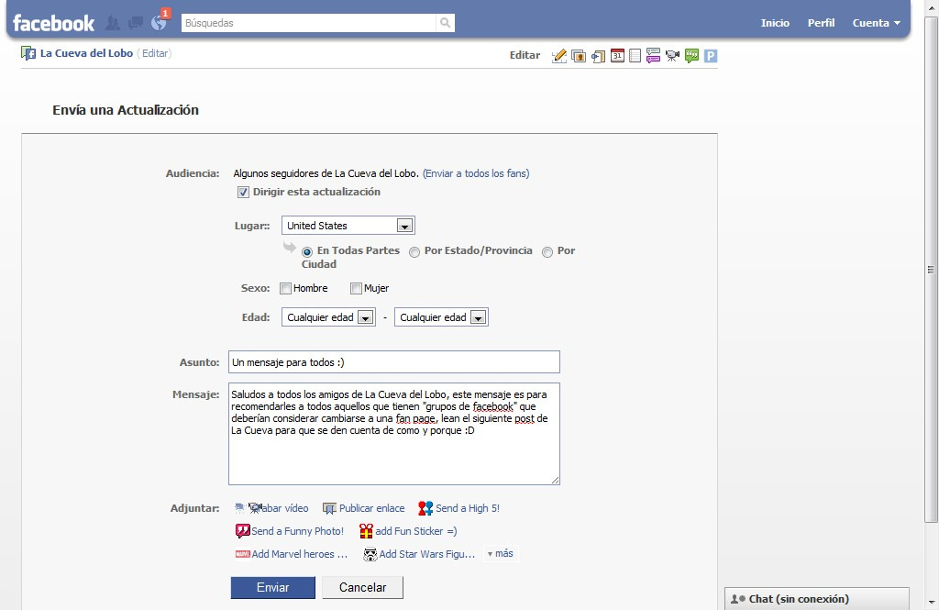
Task: Open the minimum age Cualquier edad dropdown
Action: click(329, 317)
